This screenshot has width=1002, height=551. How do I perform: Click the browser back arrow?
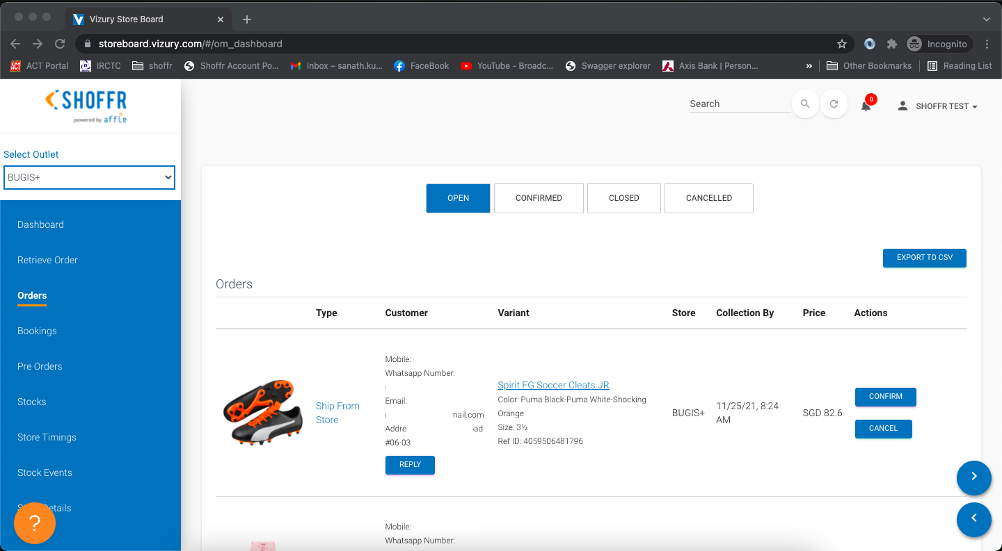click(15, 44)
